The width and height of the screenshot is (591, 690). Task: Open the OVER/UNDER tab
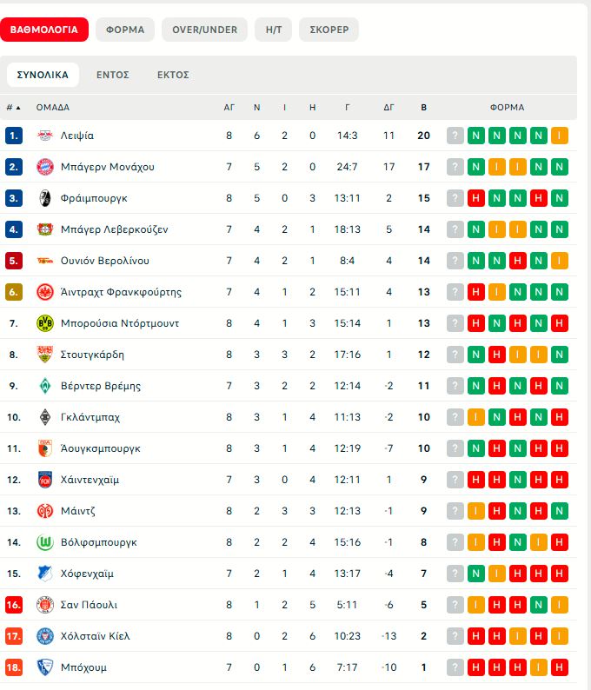(x=204, y=30)
